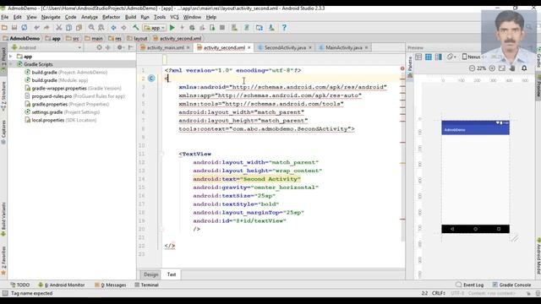
Task: Open the Android project view dropdown
Action: (x=46, y=47)
